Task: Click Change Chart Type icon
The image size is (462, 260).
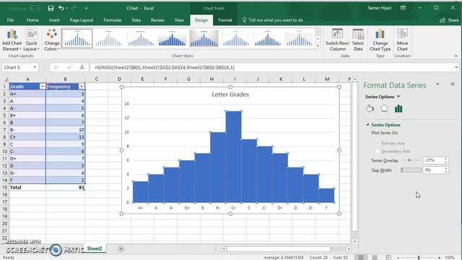Action: click(380, 40)
